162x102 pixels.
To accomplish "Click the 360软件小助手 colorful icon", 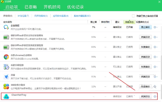I will (6, 87).
